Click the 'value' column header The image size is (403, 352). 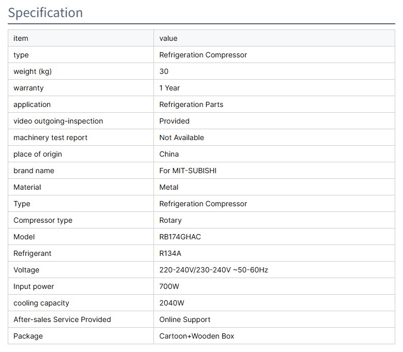pos(168,38)
